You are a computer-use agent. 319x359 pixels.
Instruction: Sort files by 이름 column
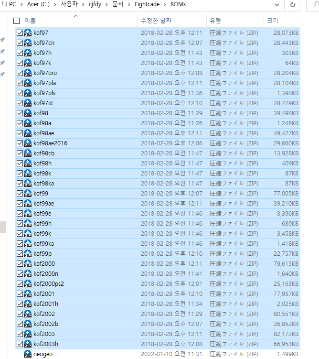[30, 21]
